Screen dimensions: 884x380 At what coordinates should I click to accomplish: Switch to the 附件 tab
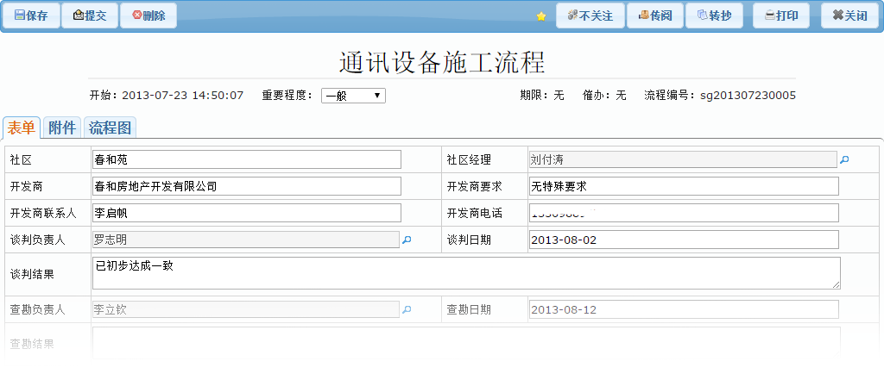point(62,128)
